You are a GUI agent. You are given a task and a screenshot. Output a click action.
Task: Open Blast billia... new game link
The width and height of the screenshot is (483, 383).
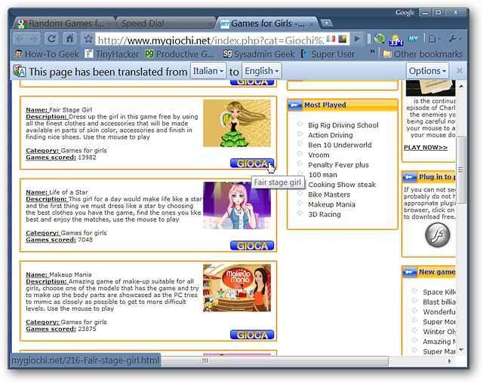[439, 302]
